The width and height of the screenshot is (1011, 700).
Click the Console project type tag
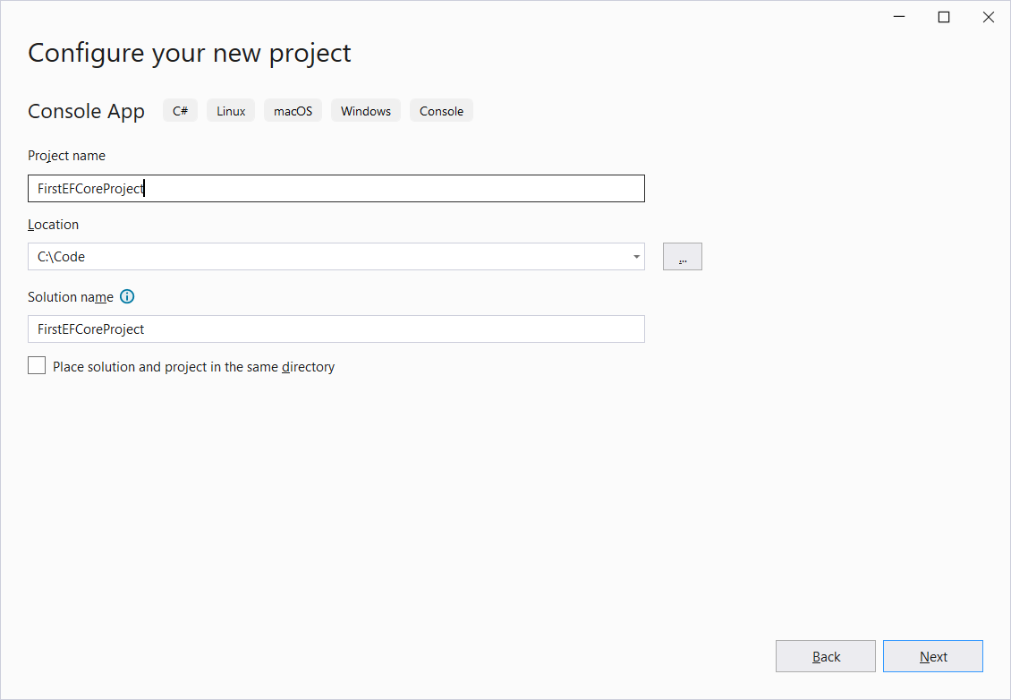441,111
